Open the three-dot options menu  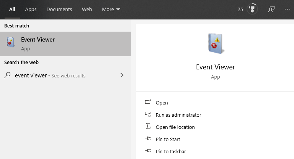click(x=287, y=9)
